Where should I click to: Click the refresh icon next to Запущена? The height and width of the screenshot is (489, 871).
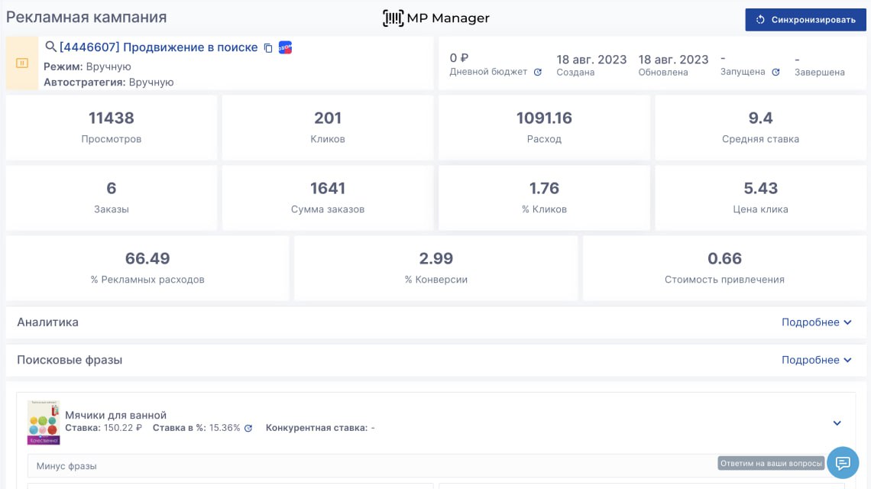[775, 73]
